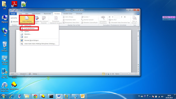This screenshot has height=99, width=176.
Task: Click the Save icon in Quick Access Toolbar
Action: point(14,10)
